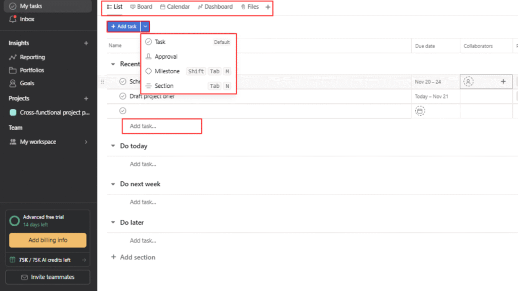
Task: Switch to the Board view tab
Action: 141,7
